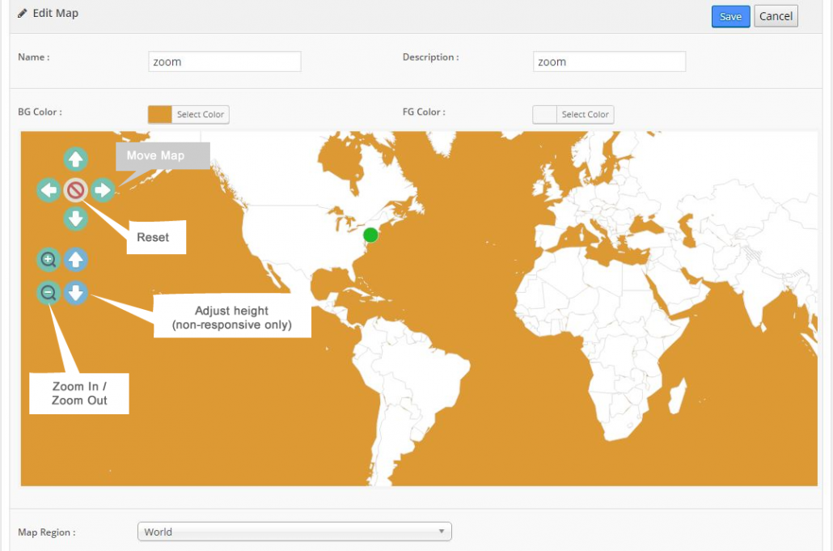Click the Move Map right arrow
The height and width of the screenshot is (551, 833).
pyautogui.click(x=103, y=190)
